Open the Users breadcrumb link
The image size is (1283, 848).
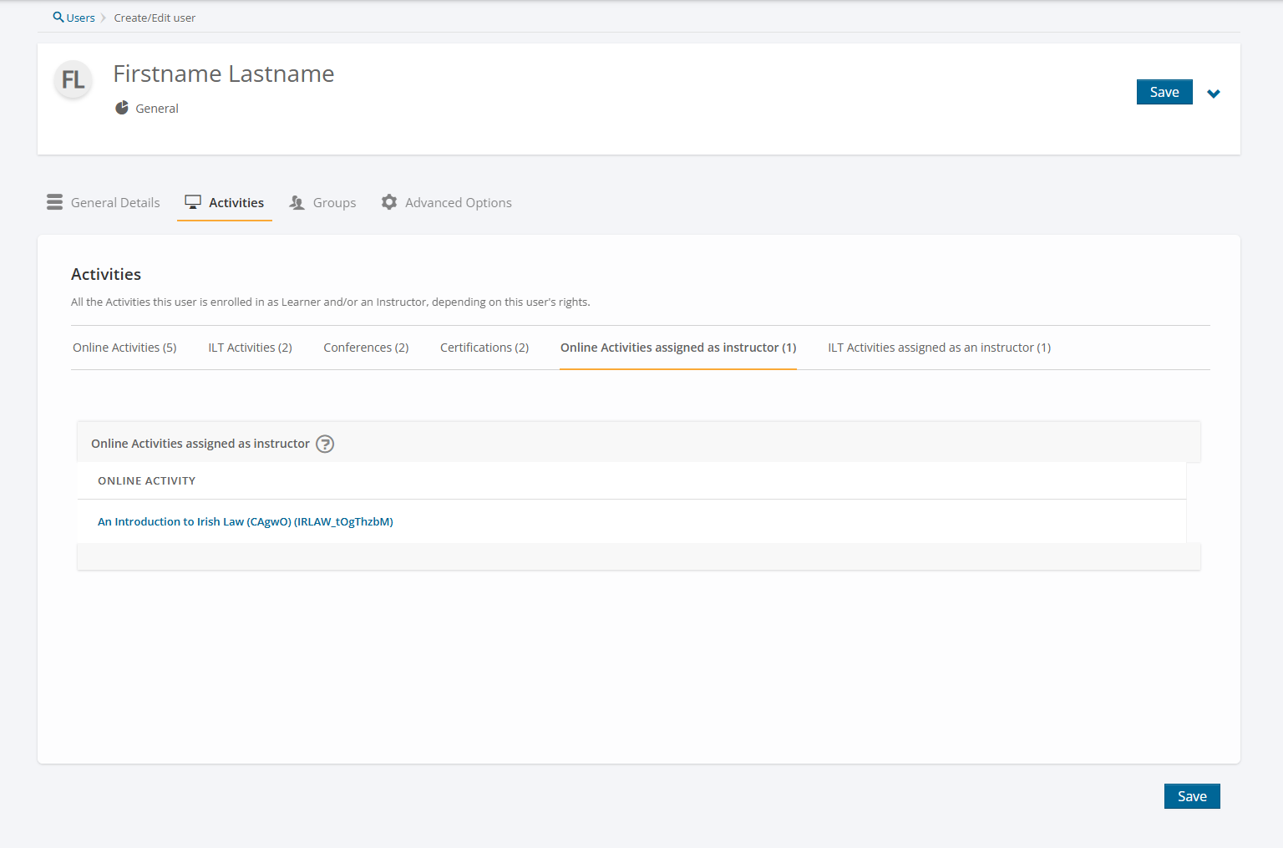[x=80, y=18]
